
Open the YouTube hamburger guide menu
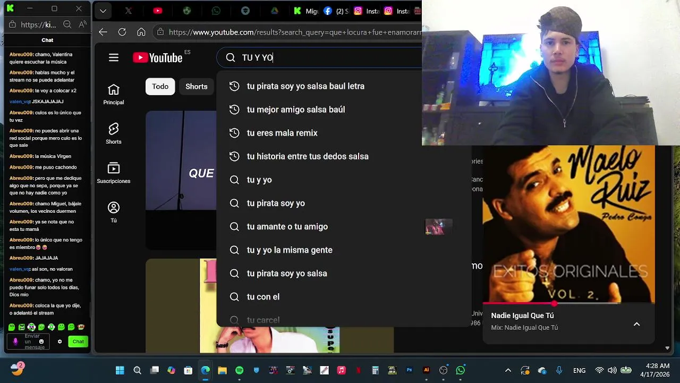pos(114,57)
